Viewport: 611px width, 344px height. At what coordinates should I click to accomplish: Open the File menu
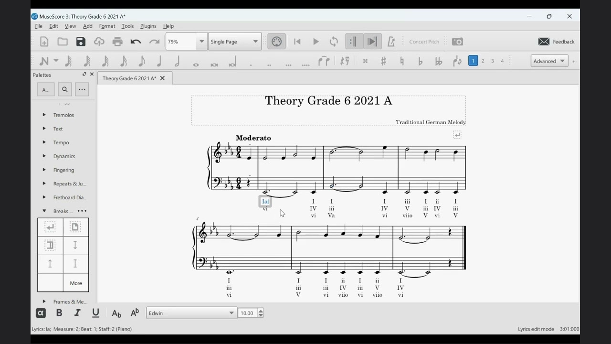coord(39,26)
